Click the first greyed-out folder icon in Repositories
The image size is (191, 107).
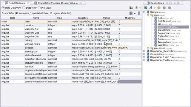point(164,8)
